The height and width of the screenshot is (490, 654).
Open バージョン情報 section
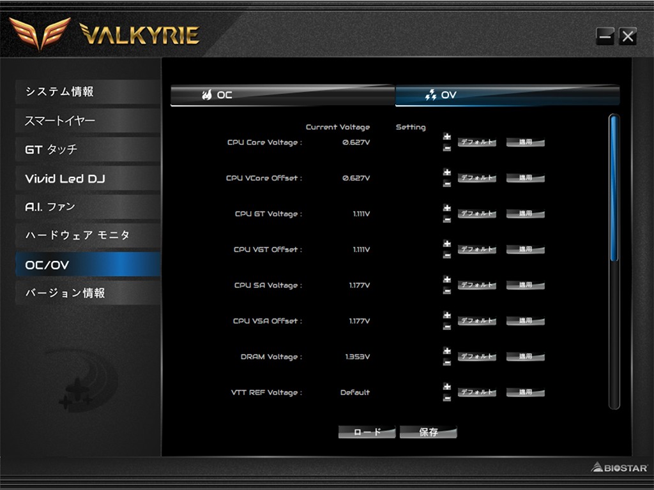point(88,293)
